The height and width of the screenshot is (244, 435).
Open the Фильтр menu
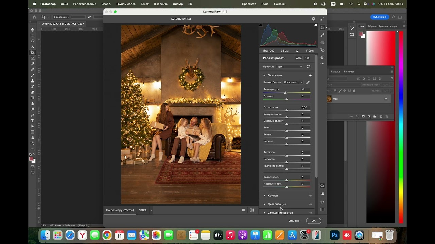point(178,4)
